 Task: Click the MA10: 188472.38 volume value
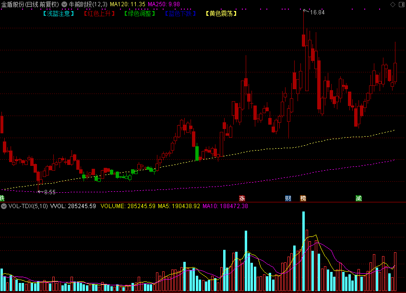coord(225,206)
